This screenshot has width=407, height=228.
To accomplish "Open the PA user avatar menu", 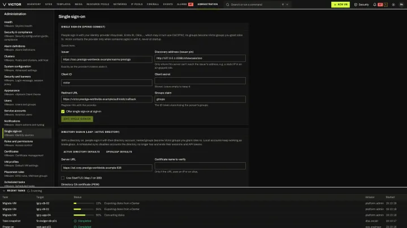I will coord(401,5).
